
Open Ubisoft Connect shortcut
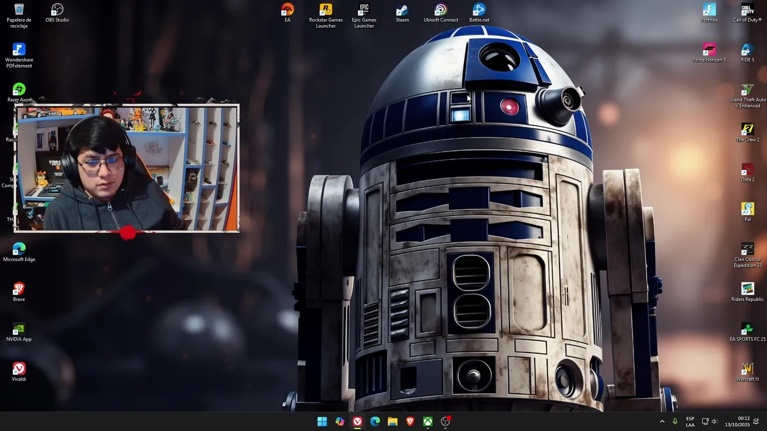tap(441, 13)
